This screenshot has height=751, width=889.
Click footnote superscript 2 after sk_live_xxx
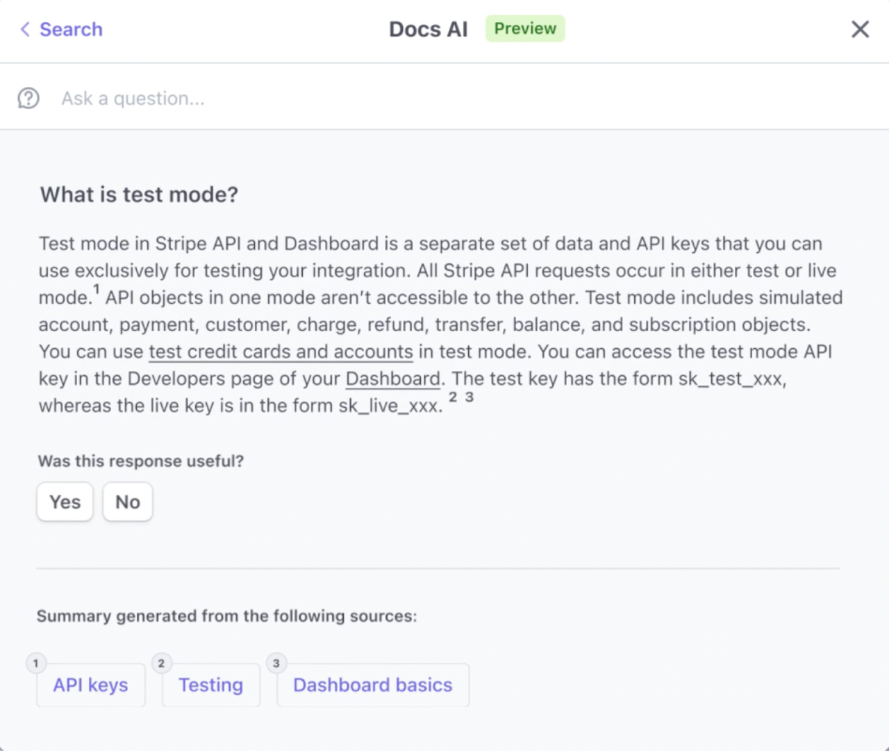click(453, 397)
